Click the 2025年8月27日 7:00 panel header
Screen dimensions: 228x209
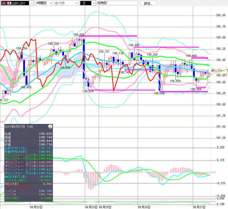(19, 126)
